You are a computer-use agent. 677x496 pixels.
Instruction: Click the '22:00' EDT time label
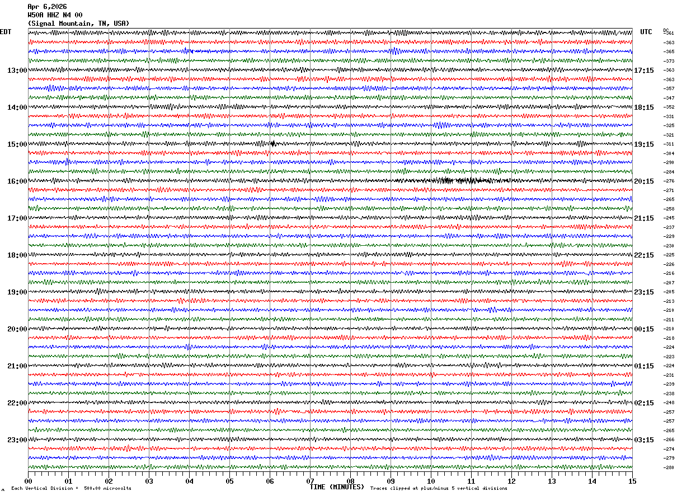click(x=17, y=403)
